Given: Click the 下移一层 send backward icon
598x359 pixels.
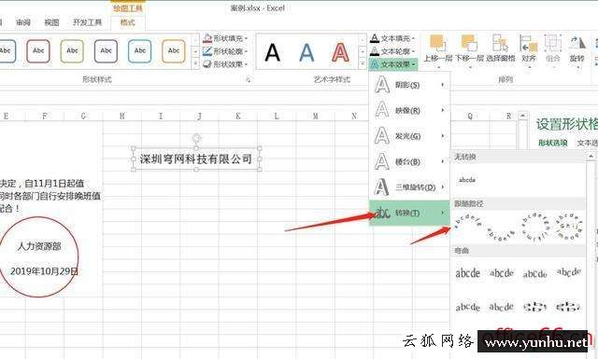Looking at the screenshot, I should (x=469, y=43).
